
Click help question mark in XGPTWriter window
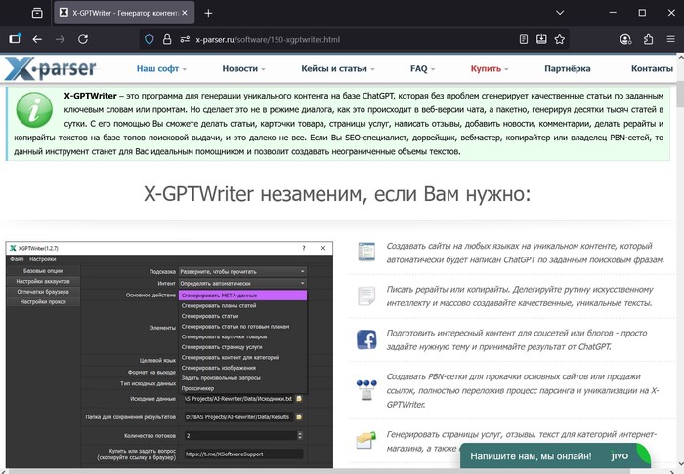[304, 248]
